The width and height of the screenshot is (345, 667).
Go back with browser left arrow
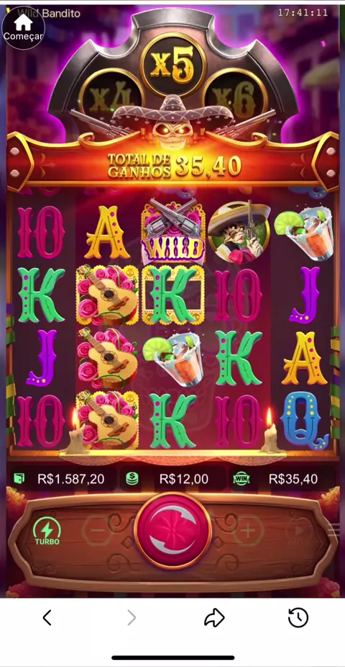click(x=47, y=617)
